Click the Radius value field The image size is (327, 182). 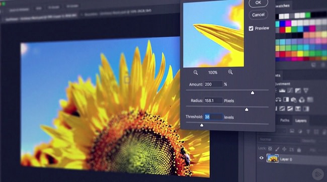213,101
